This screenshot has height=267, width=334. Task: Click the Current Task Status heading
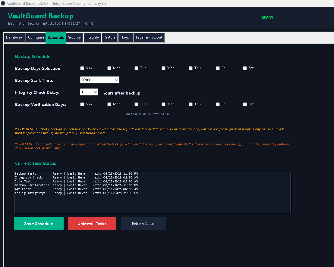point(35,163)
